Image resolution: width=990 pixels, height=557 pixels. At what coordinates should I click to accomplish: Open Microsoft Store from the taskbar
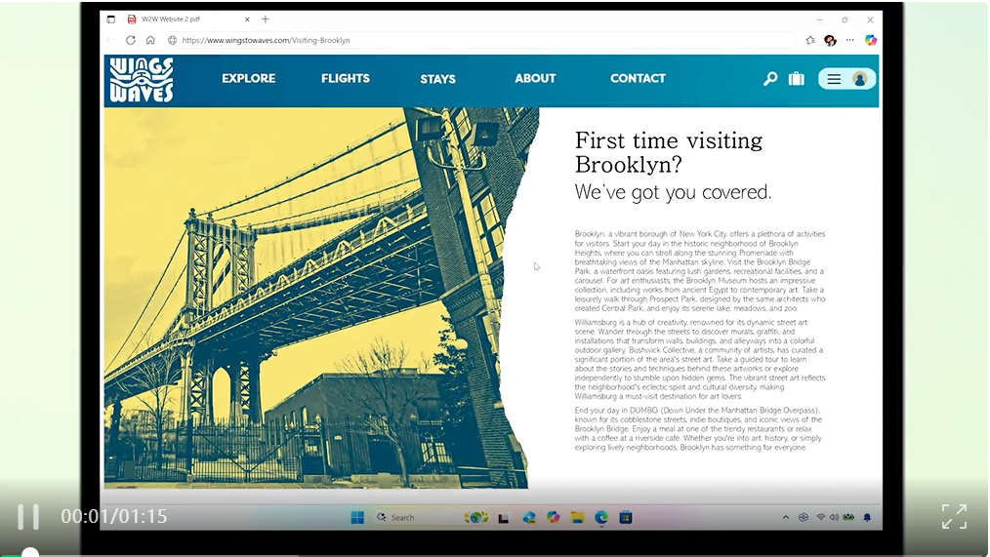click(x=626, y=517)
